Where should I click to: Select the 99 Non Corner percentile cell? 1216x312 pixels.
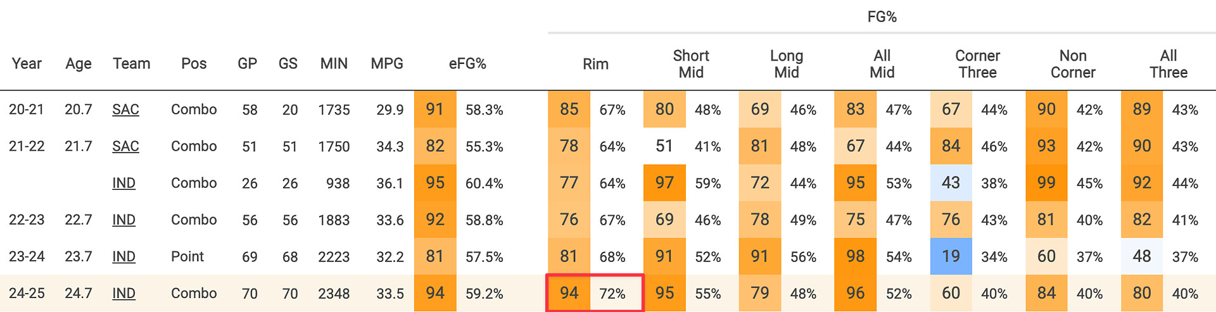(x=1046, y=183)
